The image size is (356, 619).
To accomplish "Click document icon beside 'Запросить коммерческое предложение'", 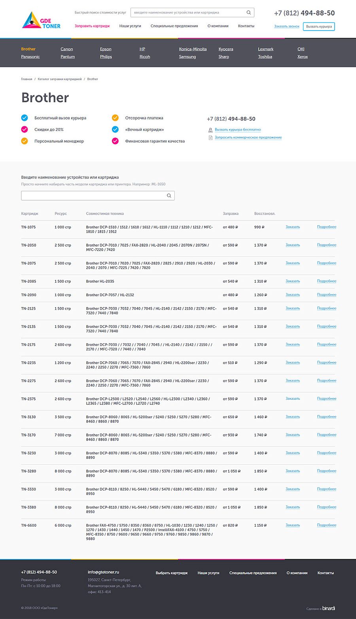I will coord(210,138).
